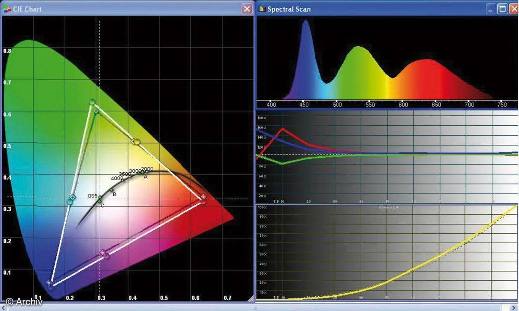Click the 650 wavelength tick label
The image size is (519, 311).
436,105
